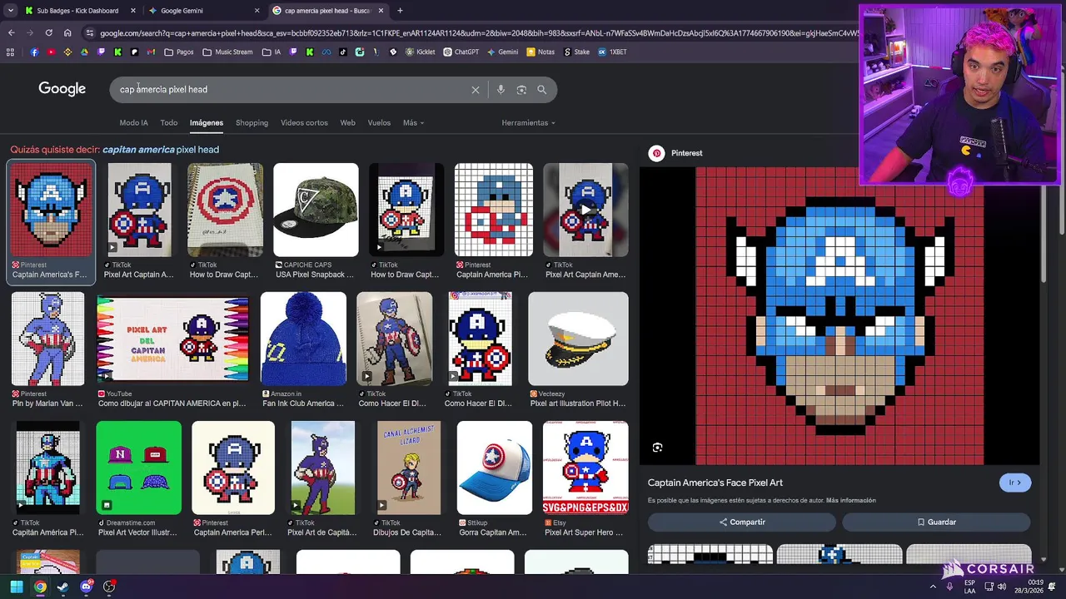This screenshot has height=599, width=1066.
Task: Select the Vuelos search tab
Action: point(379,123)
